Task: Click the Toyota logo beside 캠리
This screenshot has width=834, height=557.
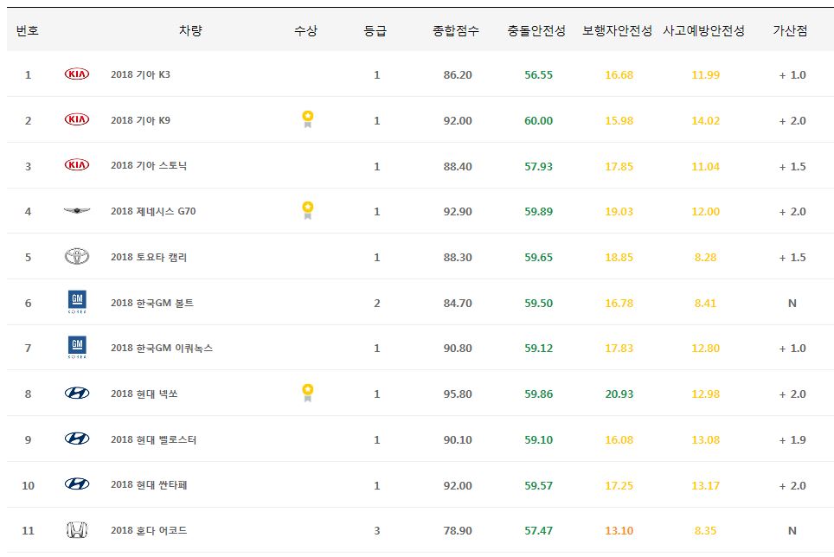Action: [77, 257]
